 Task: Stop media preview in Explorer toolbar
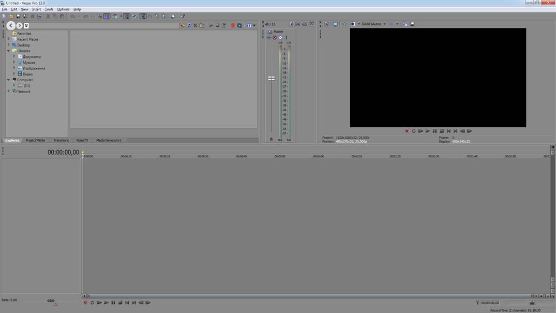[217, 25]
